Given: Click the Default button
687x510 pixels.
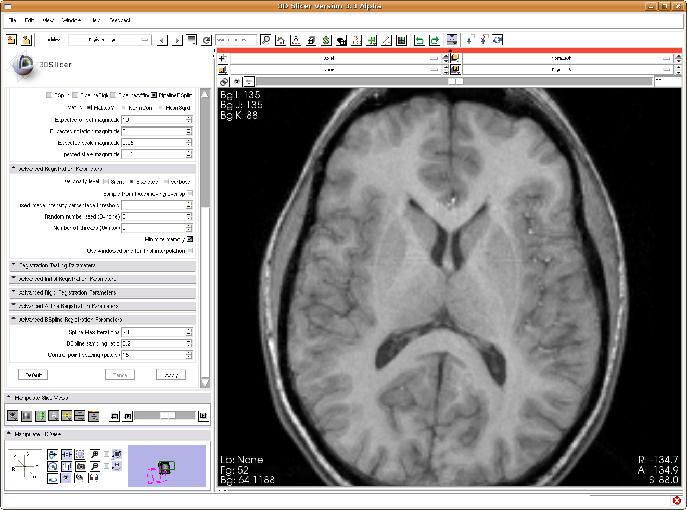Looking at the screenshot, I should coord(33,375).
